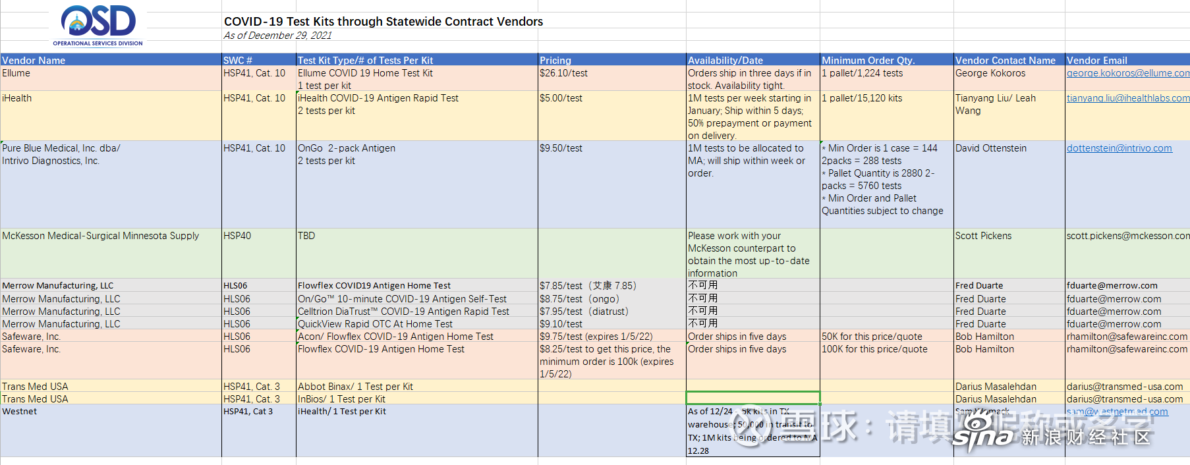
Task: Click the Safeware 'Flowflex COVID-19 Antigen Home Test' cell
Action: pos(417,361)
